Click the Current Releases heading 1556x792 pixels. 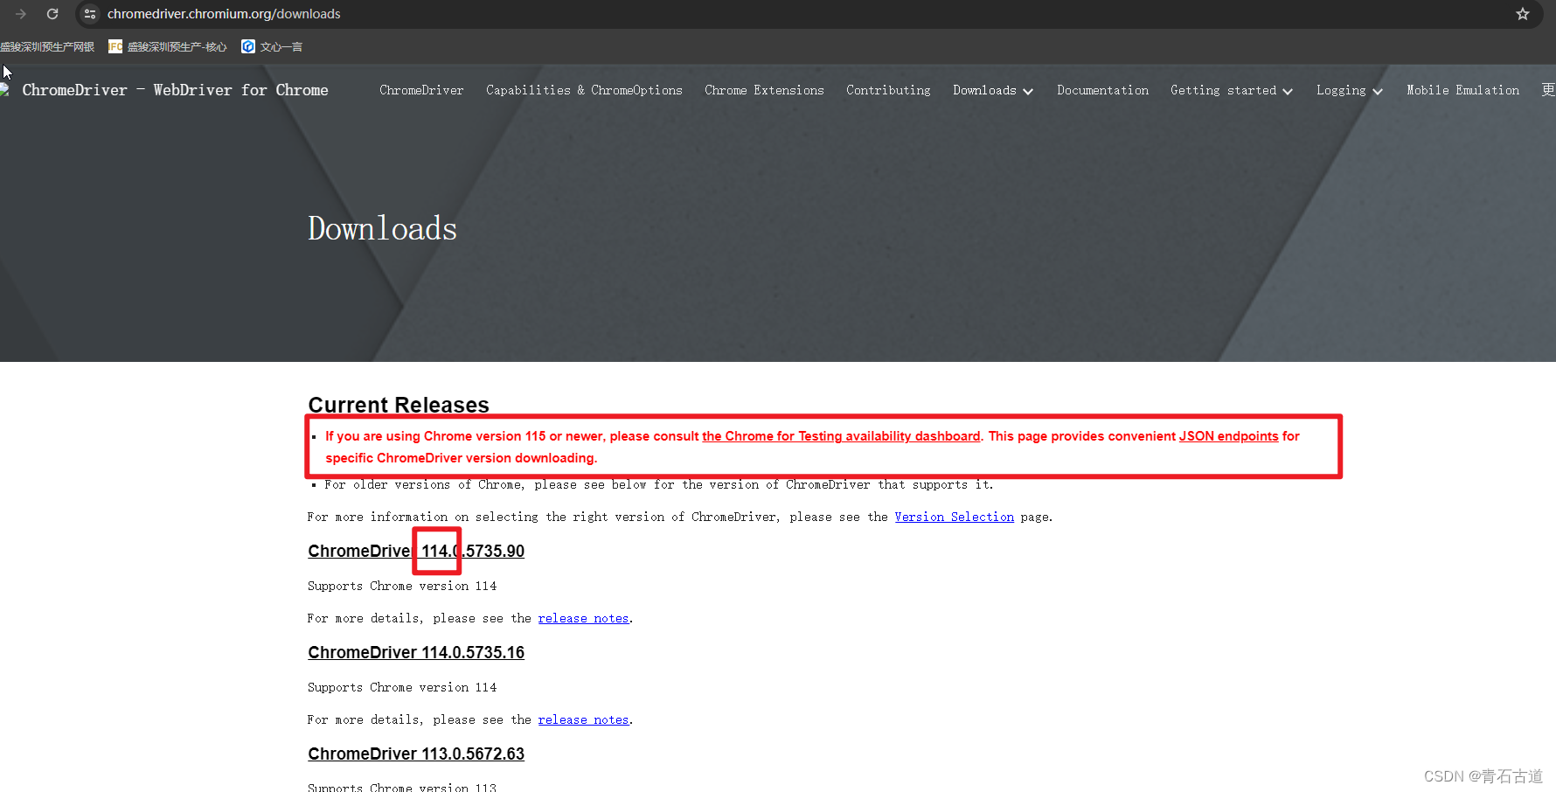399,405
